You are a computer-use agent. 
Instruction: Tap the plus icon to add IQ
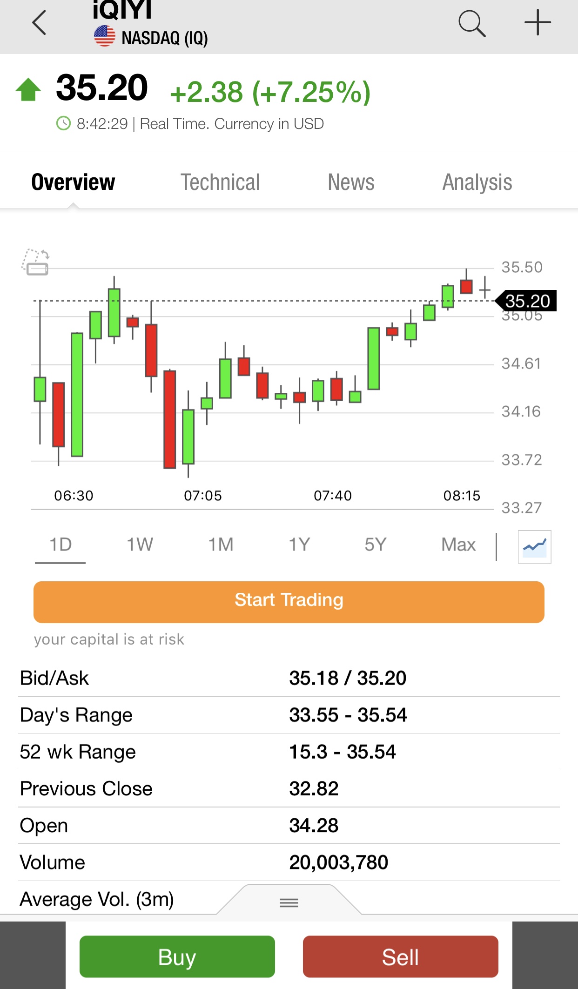click(x=538, y=22)
